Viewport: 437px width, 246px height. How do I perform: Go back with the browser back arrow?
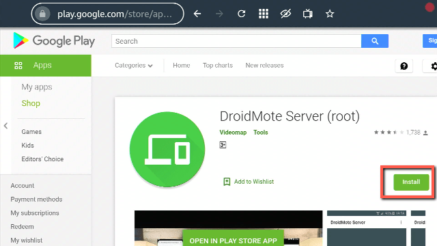pyautogui.click(x=197, y=14)
